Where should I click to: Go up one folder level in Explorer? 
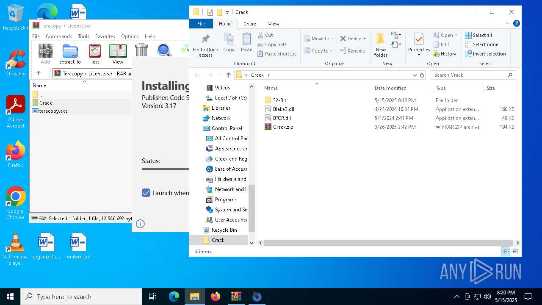[x=229, y=75]
